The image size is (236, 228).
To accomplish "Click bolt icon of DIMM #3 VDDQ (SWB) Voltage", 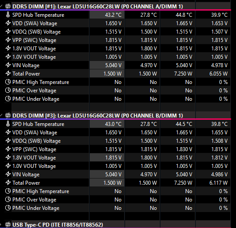I will [8, 141].
